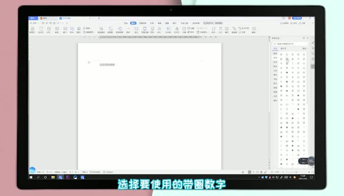Open the 文件 (File) menu
The width and height of the screenshot is (344, 196).
coord(34,23)
